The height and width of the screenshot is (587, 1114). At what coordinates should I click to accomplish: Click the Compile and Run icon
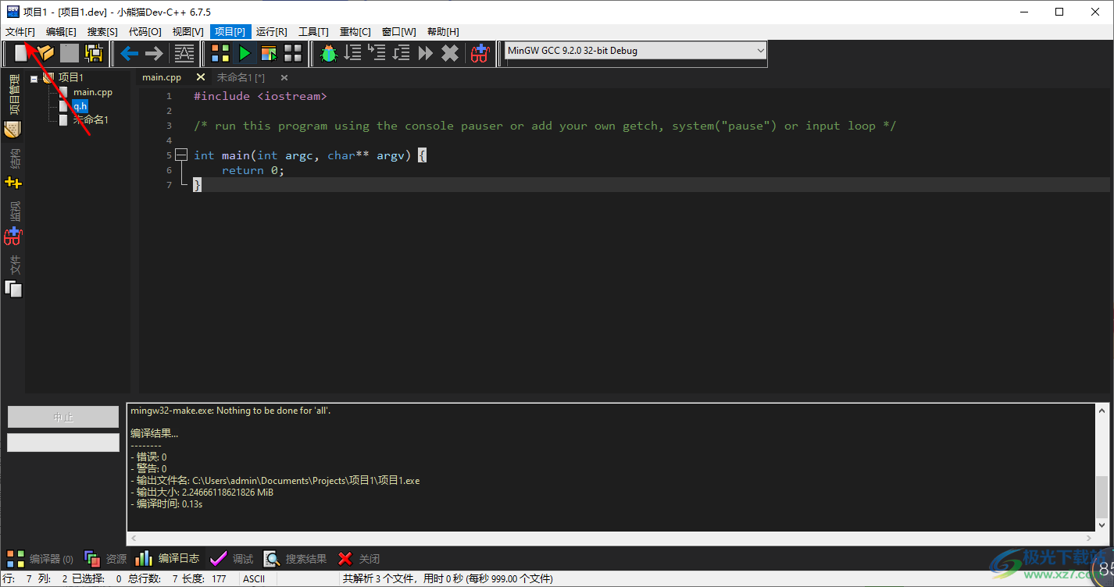(x=269, y=53)
